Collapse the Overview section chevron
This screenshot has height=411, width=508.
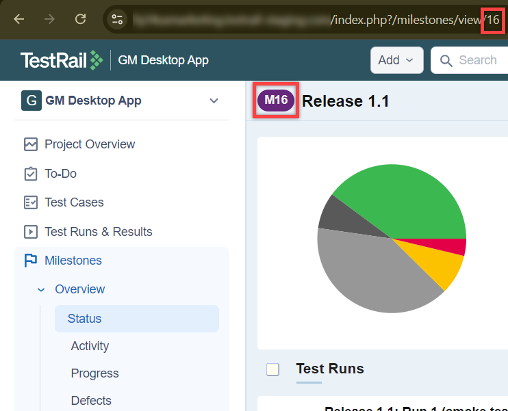pyautogui.click(x=42, y=290)
